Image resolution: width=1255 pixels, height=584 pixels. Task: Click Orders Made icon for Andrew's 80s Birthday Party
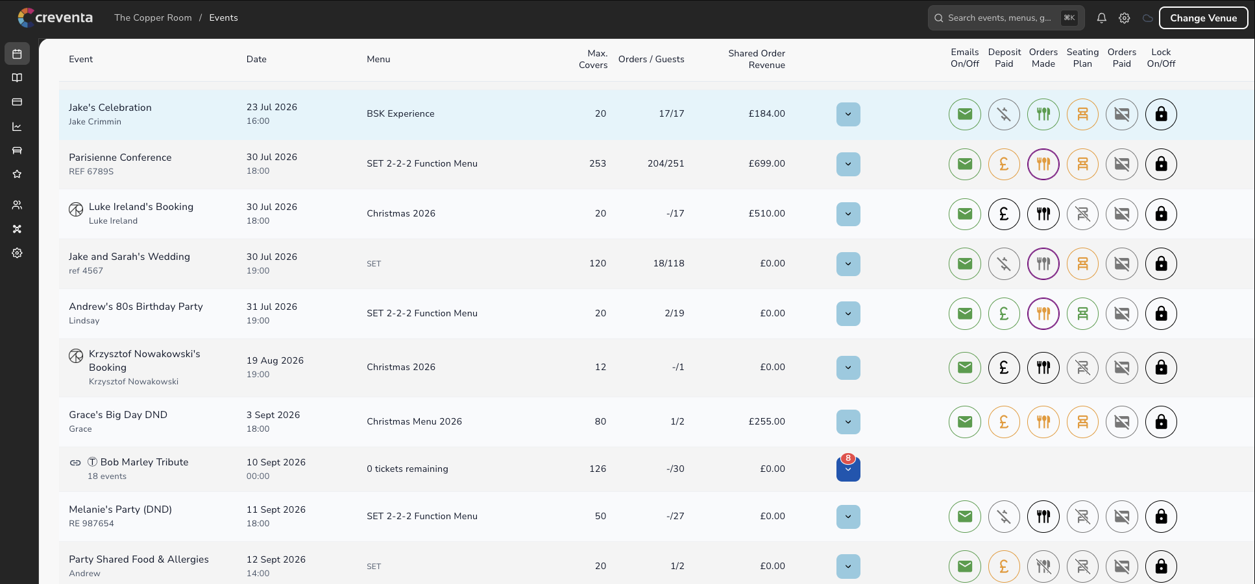tap(1043, 314)
